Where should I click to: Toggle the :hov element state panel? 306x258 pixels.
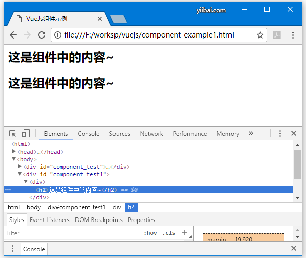150,233
